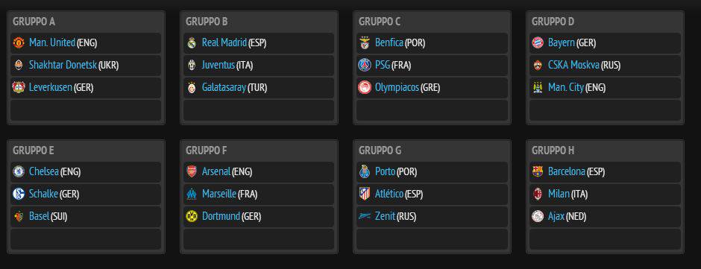Click the Bayern club crest
Viewport: 701px width, 269px height.
[538, 43]
